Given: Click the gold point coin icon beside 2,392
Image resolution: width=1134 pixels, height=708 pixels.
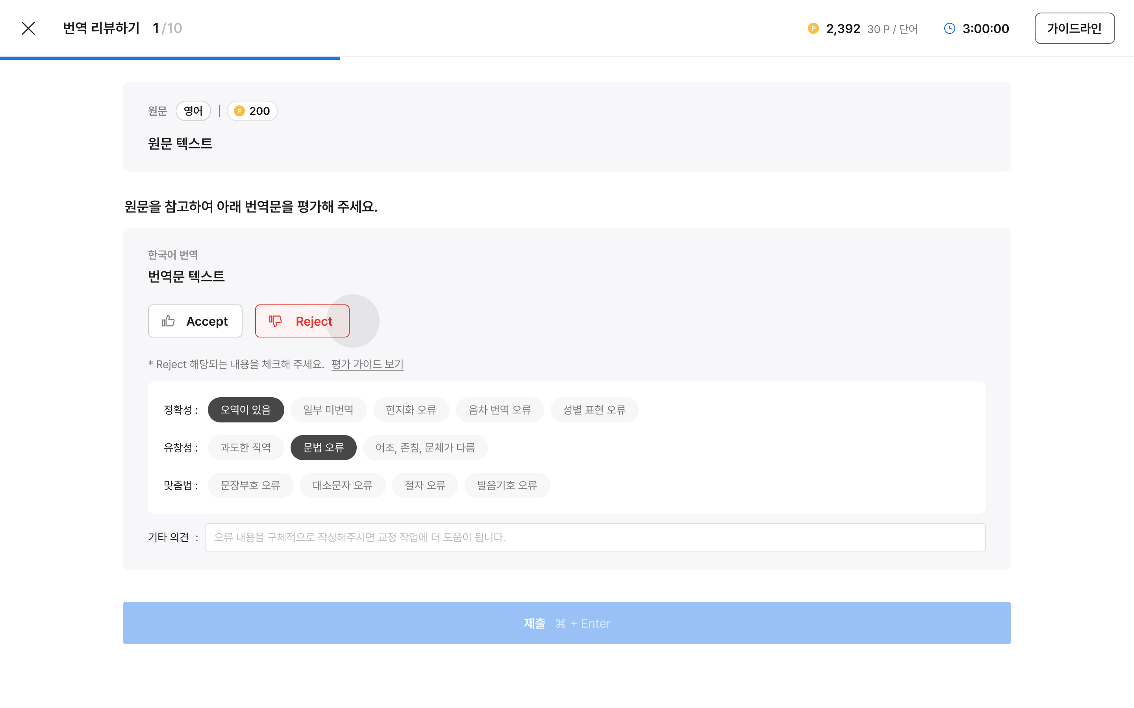Looking at the screenshot, I should (x=813, y=29).
